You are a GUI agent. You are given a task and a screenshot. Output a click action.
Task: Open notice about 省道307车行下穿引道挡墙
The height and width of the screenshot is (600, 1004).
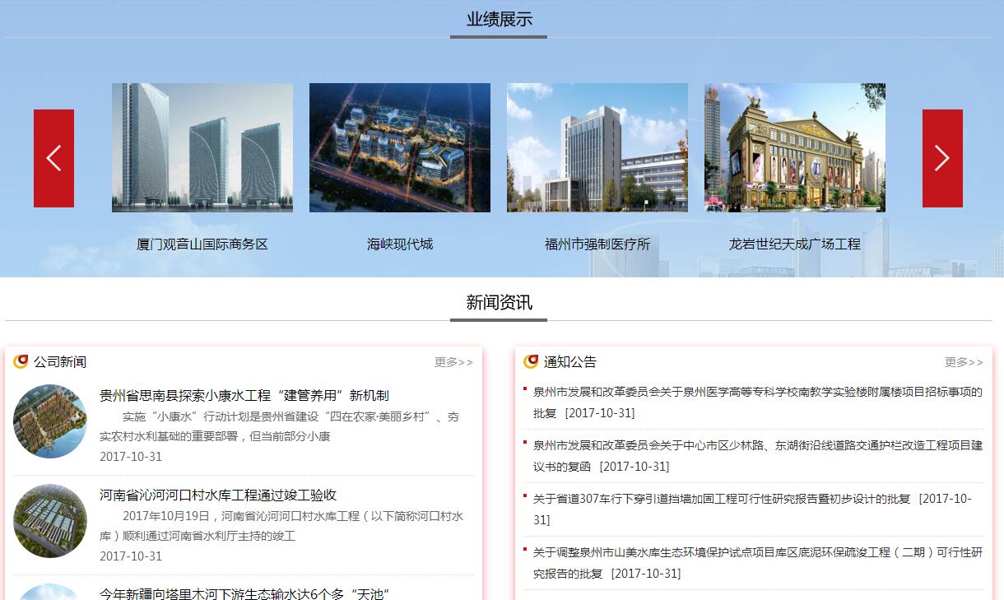[721, 499]
